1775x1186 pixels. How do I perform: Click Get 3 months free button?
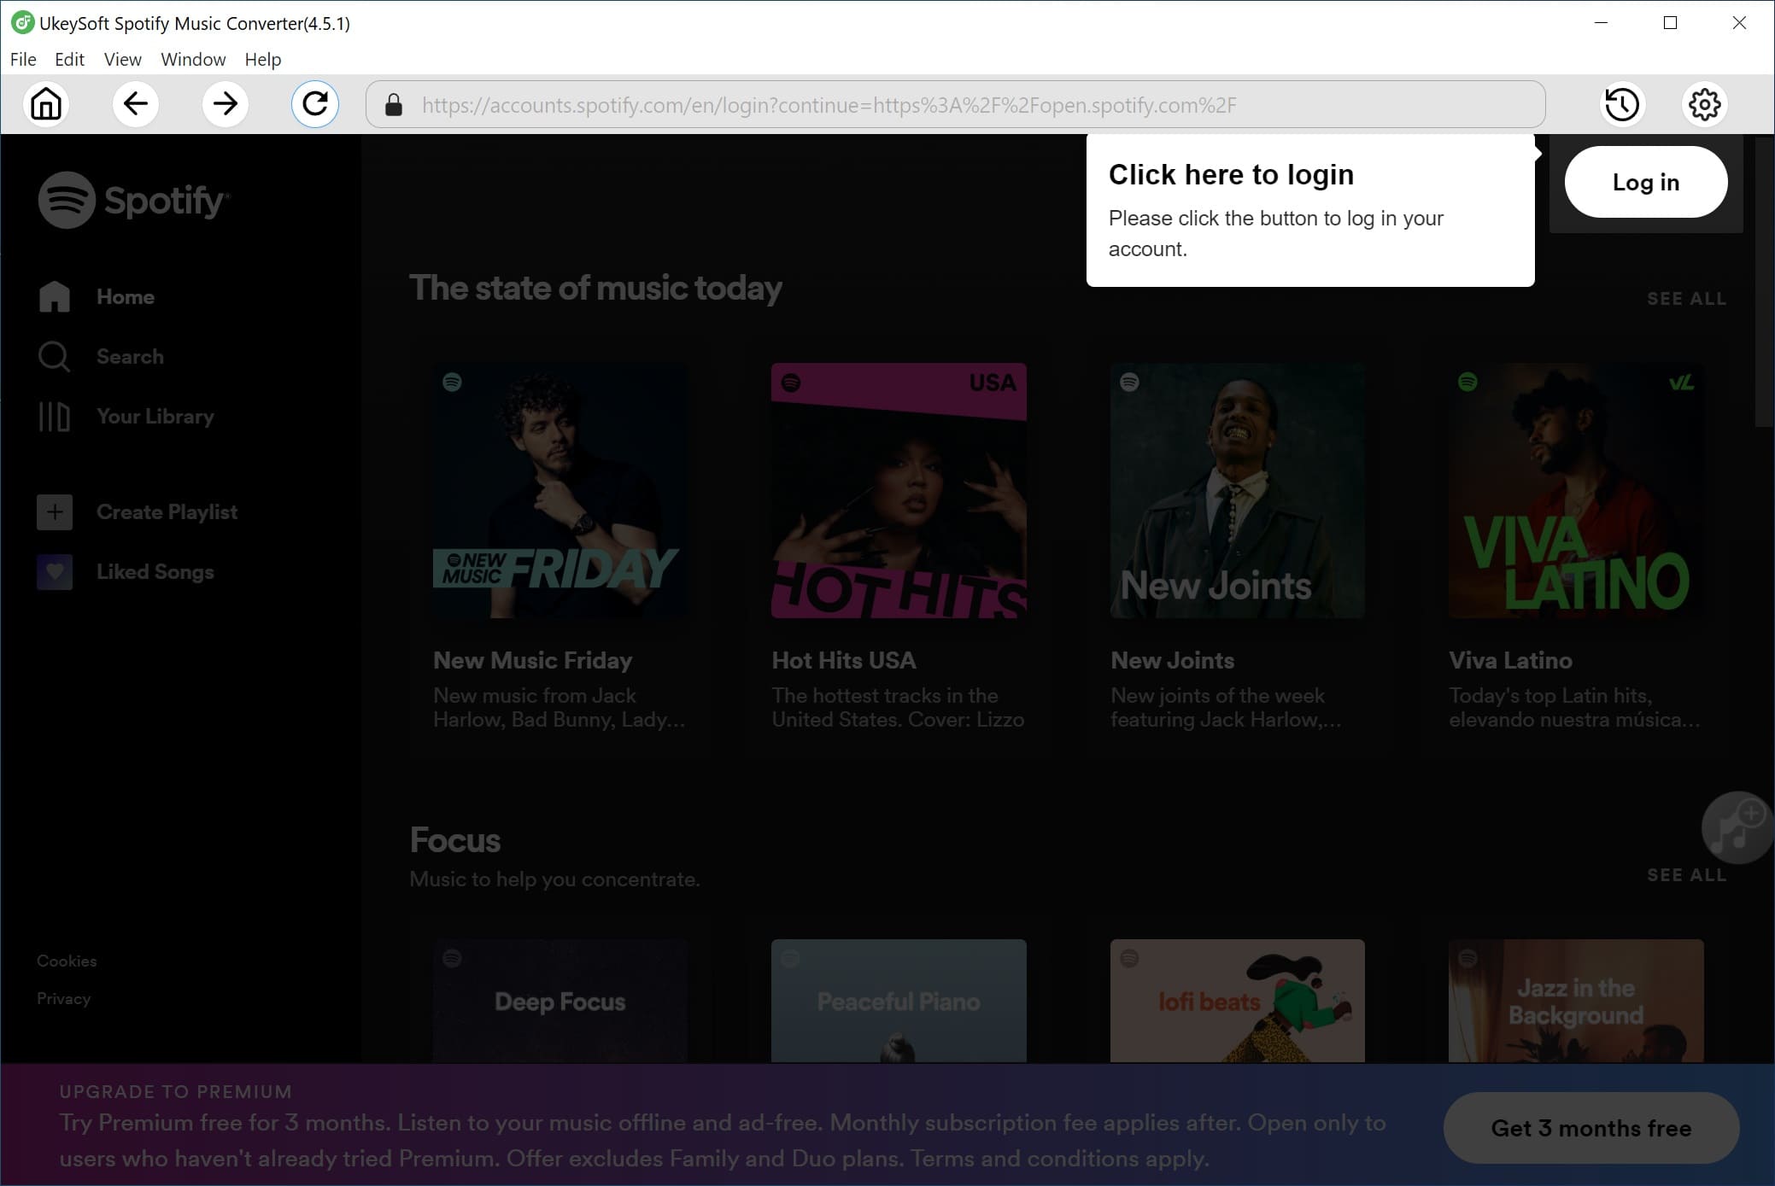pos(1590,1128)
